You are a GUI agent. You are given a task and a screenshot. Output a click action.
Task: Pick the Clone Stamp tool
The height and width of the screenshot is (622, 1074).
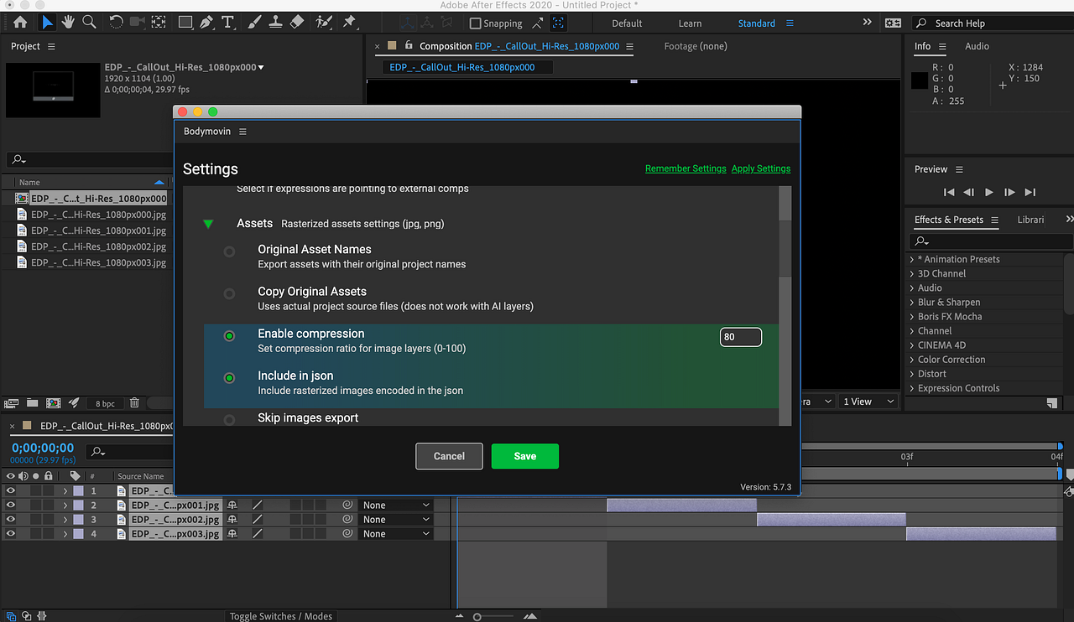275,22
